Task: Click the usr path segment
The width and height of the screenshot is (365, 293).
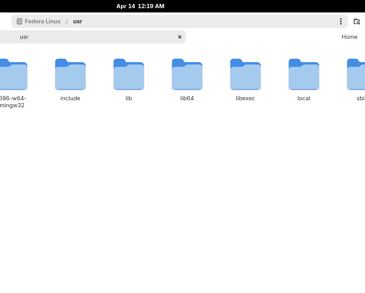Action: pos(77,21)
